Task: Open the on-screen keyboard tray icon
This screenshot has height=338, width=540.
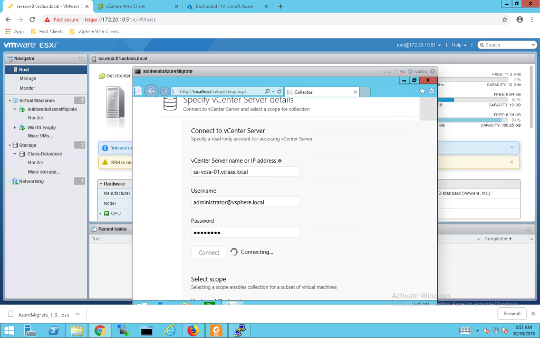Action: (x=465, y=331)
